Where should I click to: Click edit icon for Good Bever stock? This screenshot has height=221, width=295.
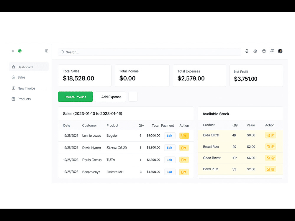[x=273, y=158]
